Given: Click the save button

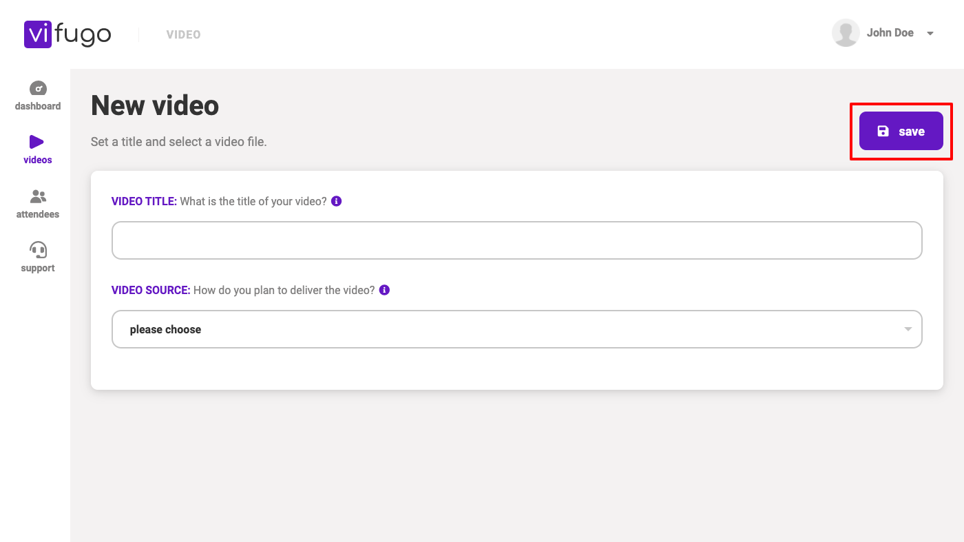Looking at the screenshot, I should click(x=901, y=131).
